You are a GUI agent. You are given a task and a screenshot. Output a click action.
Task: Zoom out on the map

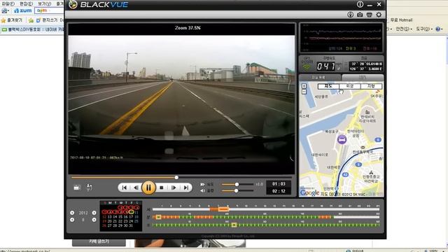(304, 92)
